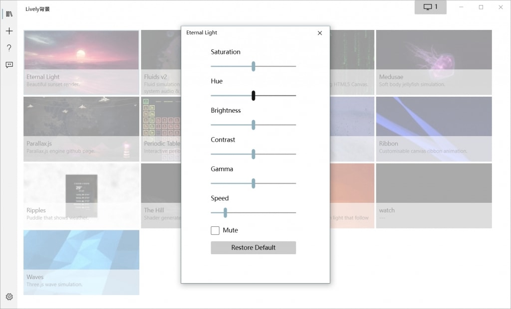Click the Speed slider handle
The height and width of the screenshot is (309, 511).
[226, 213]
